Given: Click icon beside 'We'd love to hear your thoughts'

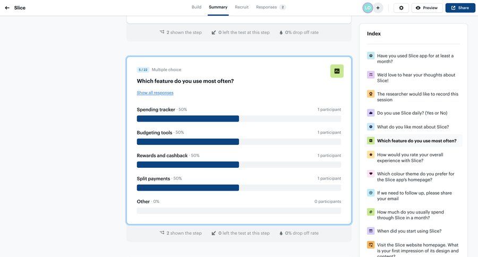Looking at the screenshot, I should click(x=371, y=75).
